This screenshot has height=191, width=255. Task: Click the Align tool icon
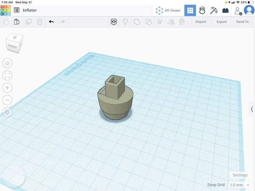(160, 22)
